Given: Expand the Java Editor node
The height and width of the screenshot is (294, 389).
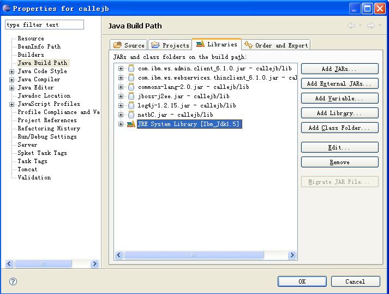Looking at the screenshot, I should click(11, 88).
